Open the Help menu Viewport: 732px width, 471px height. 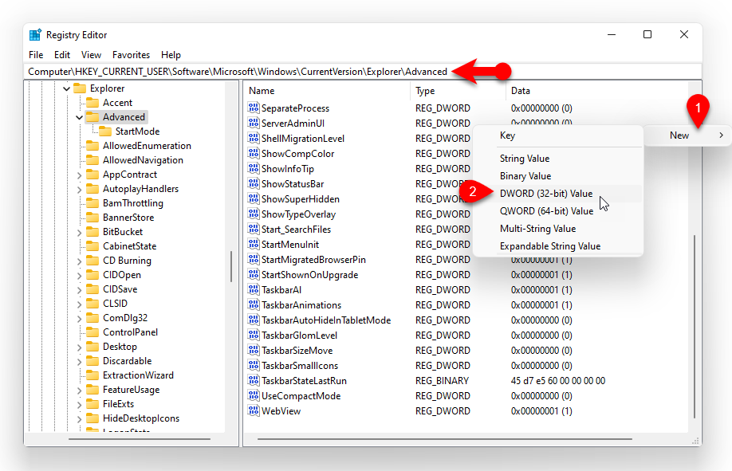point(171,55)
